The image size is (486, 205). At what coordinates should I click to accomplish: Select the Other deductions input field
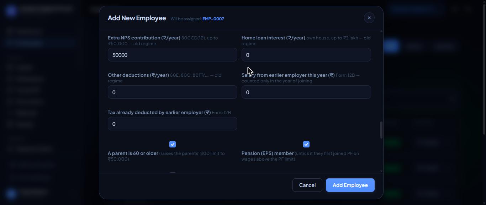pos(173,92)
